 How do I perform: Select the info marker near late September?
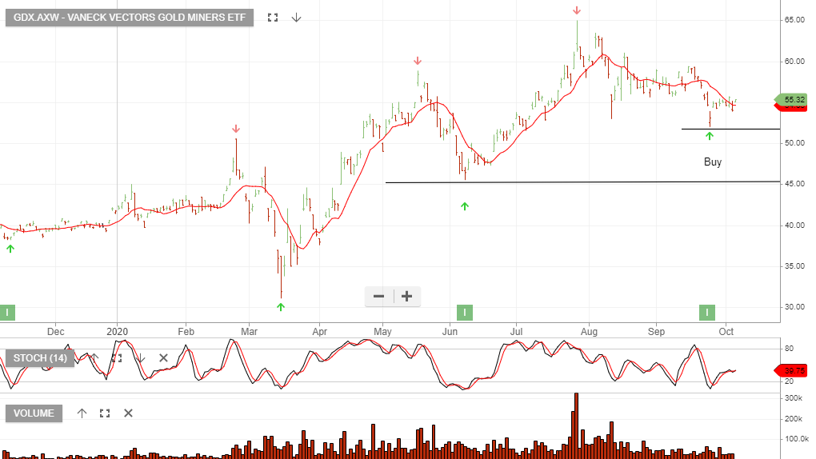coord(706,313)
